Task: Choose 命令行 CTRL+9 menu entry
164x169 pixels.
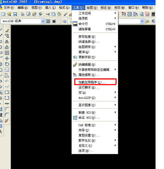Action: click(x=95, y=24)
